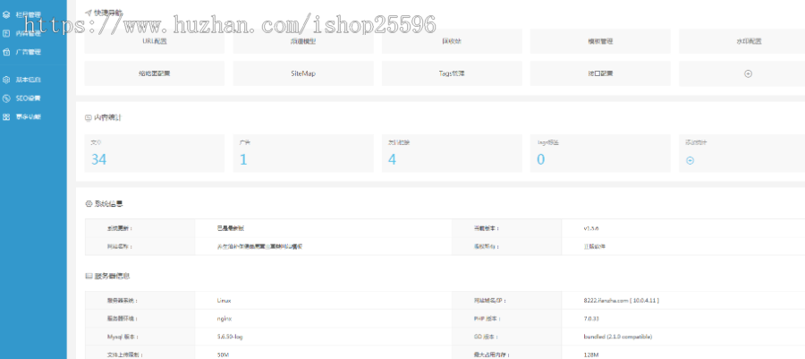Click the gear icon beside 系统信息
This screenshot has width=805, height=359.
pyautogui.click(x=89, y=204)
